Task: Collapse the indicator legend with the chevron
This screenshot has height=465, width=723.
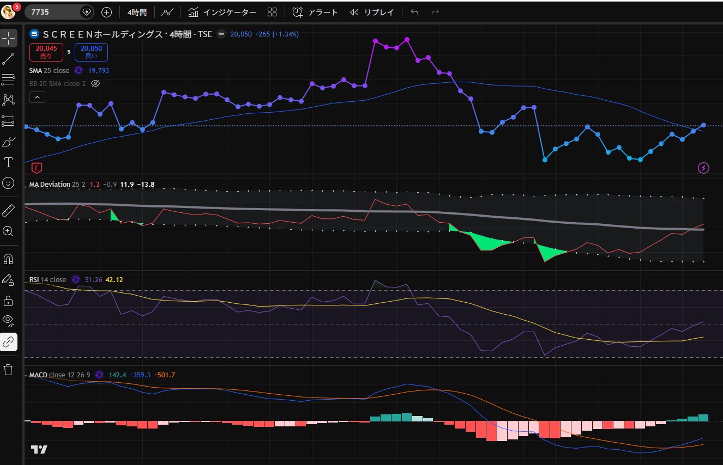Action: pyautogui.click(x=37, y=97)
